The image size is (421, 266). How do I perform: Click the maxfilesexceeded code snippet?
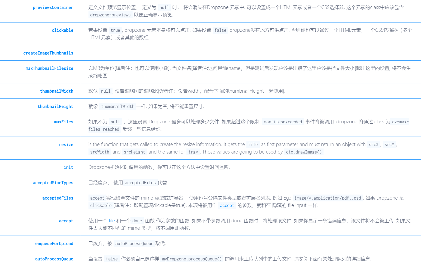(283, 122)
